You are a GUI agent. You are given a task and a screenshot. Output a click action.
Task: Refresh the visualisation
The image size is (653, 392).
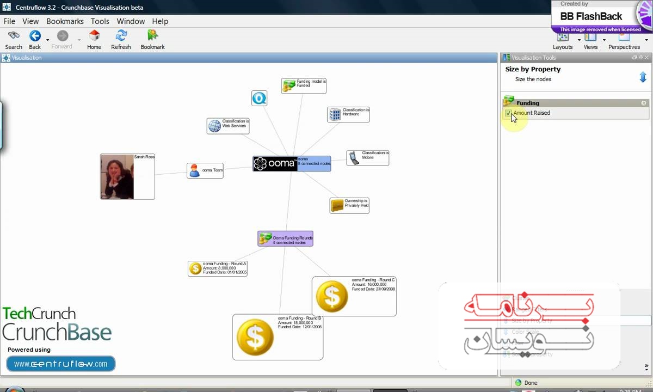click(x=121, y=36)
